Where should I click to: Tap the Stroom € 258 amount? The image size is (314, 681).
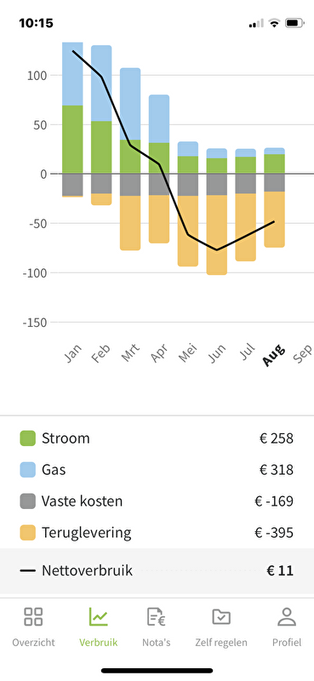coord(277,438)
